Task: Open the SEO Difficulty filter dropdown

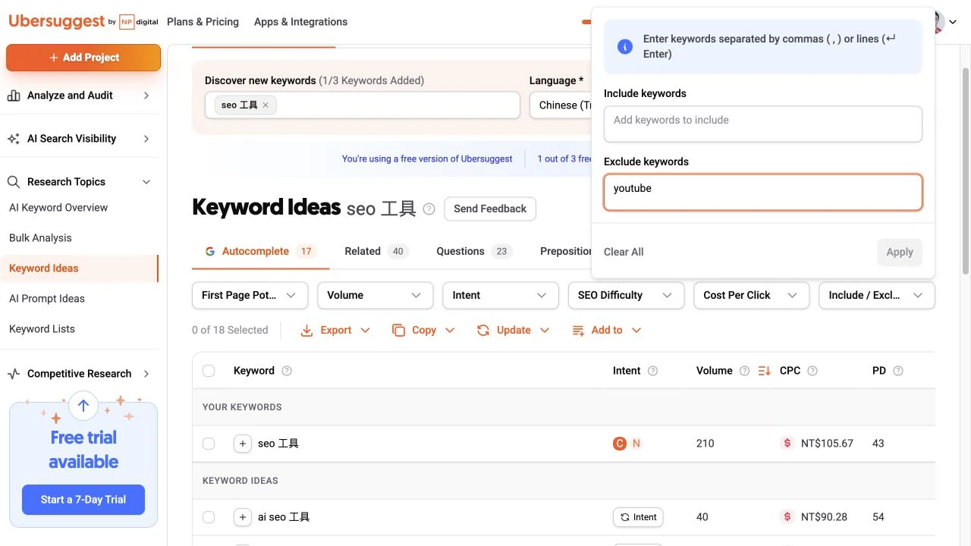Action: point(626,295)
